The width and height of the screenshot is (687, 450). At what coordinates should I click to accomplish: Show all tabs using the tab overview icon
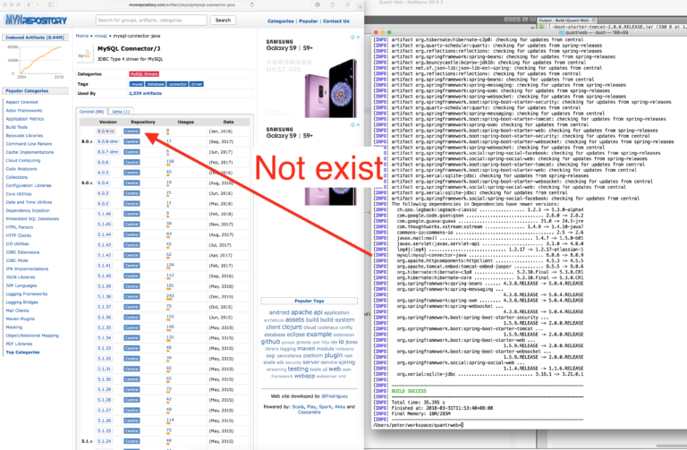(347, 4)
